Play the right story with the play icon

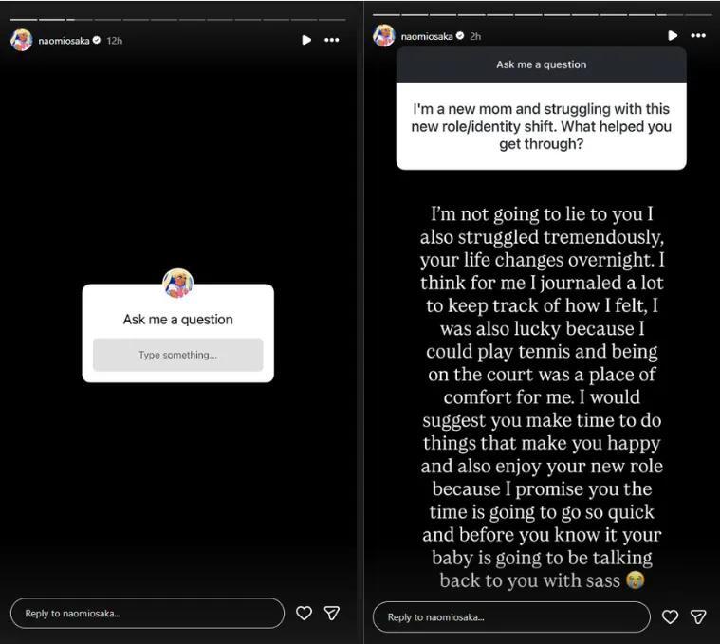point(673,35)
